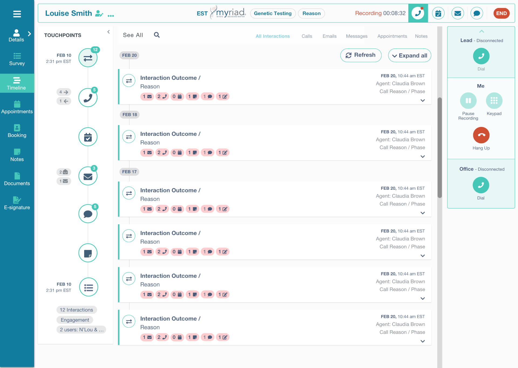Switch to the Notes filter tab
The height and width of the screenshot is (368, 518).
[x=421, y=36]
